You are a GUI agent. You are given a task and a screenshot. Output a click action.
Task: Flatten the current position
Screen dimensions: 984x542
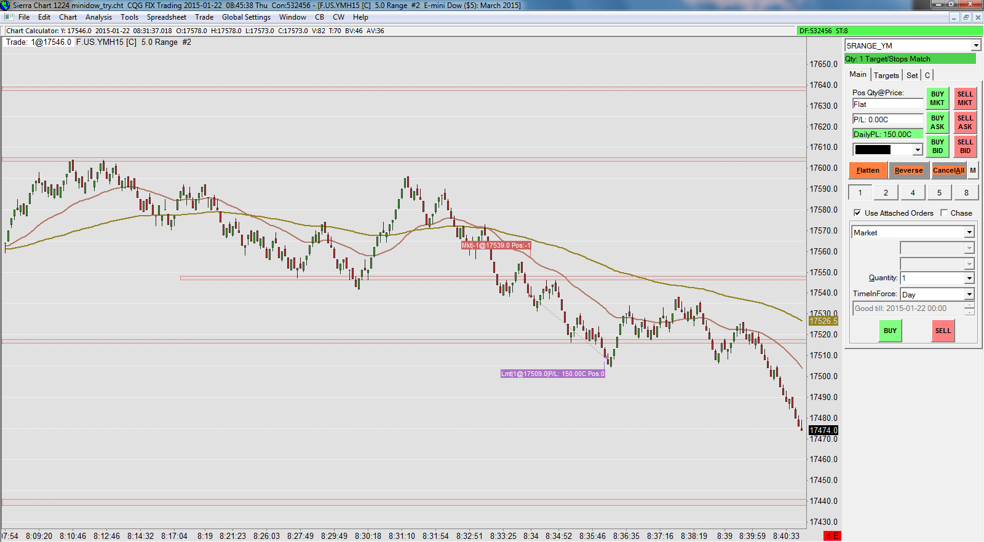pyautogui.click(x=868, y=170)
